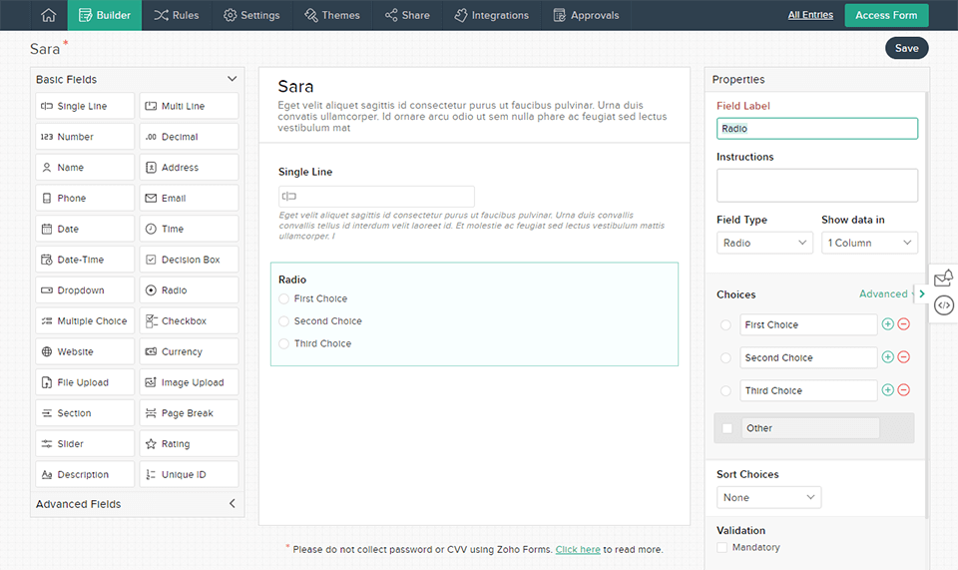The width and height of the screenshot is (958, 570).
Task: Add an Image Upload field
Action: click(189, 382)
